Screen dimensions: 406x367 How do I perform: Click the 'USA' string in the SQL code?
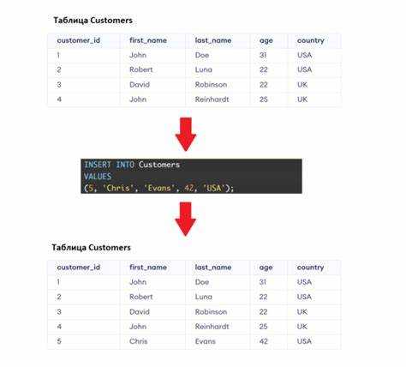coord(213,188)
